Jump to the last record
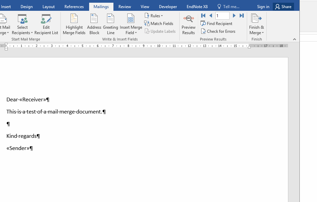Image resolution: width=317 pixels, height=202 pixels. 242,16
